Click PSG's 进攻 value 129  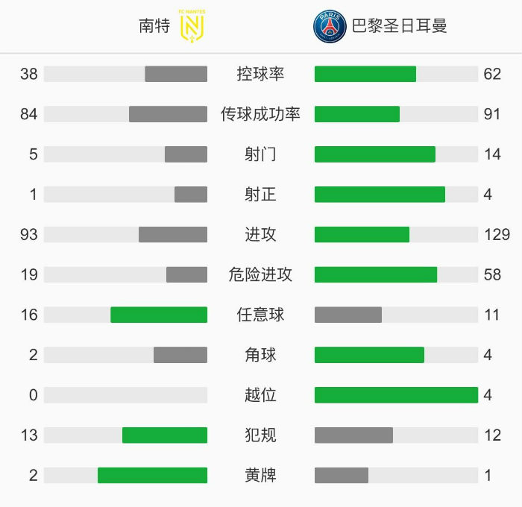coord(497,234)
